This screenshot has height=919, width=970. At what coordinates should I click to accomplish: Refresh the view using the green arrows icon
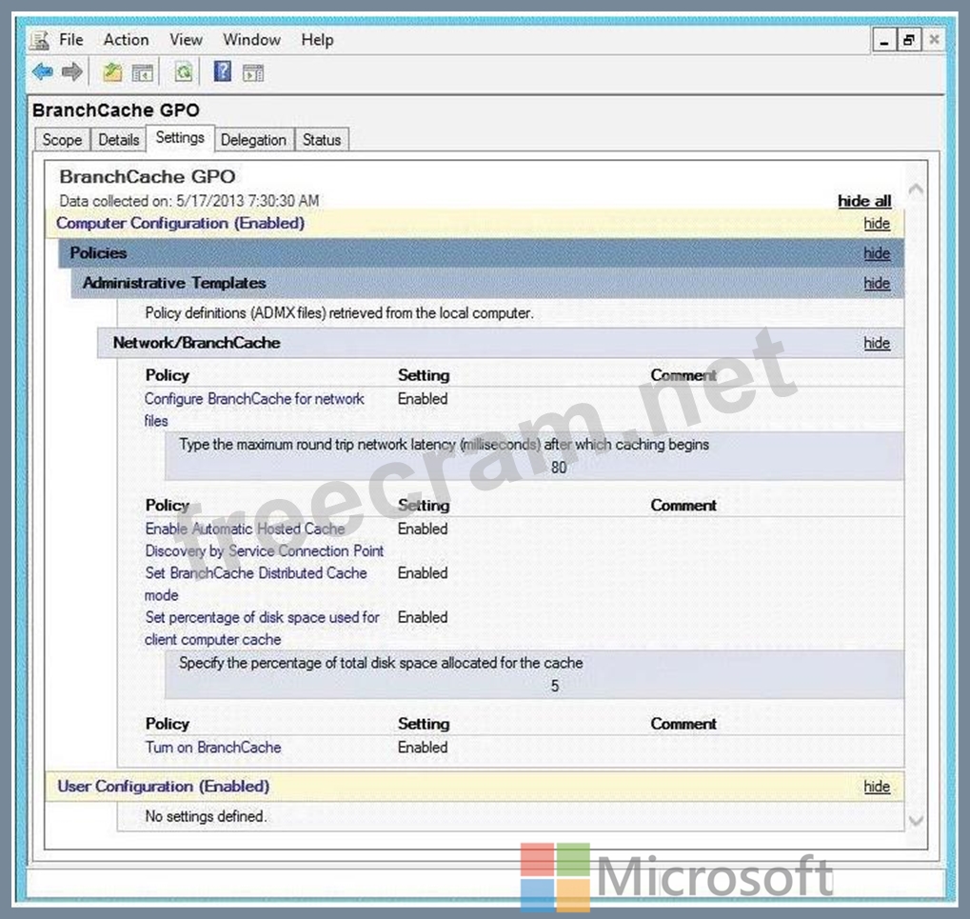point(184,72)
